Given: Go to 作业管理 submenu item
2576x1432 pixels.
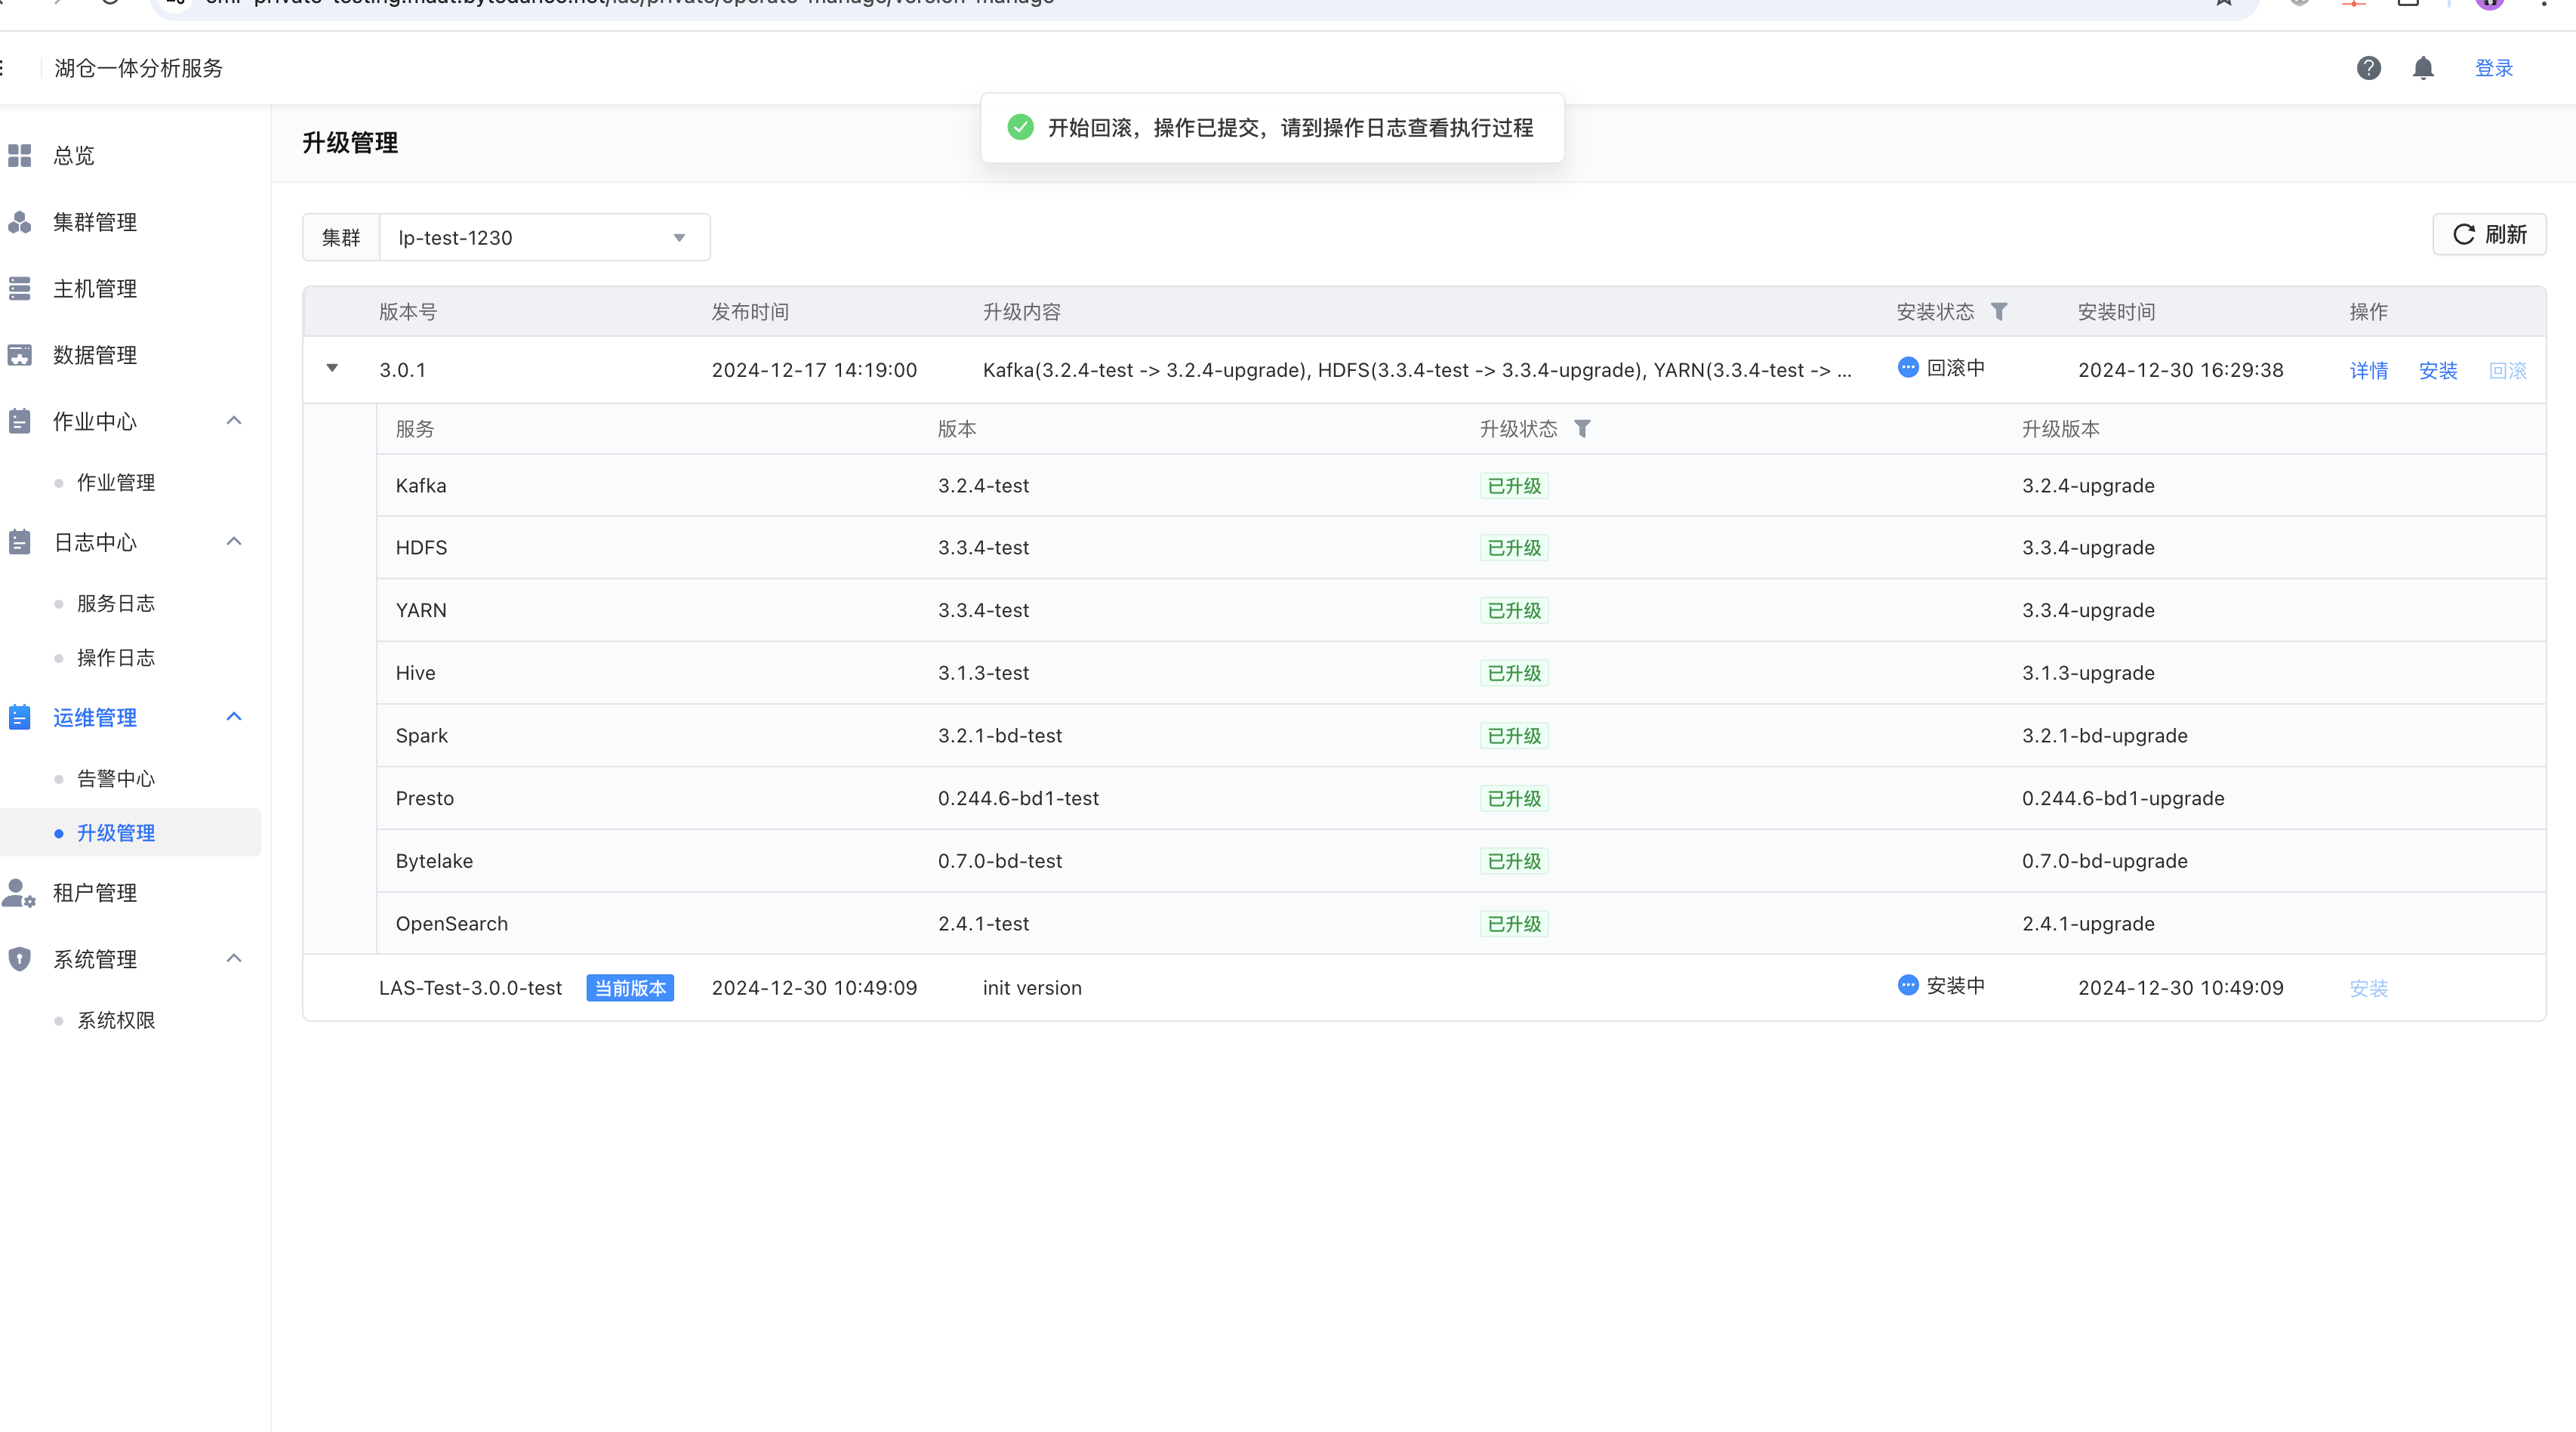Looking at the screenshot, I should [116, 483].
